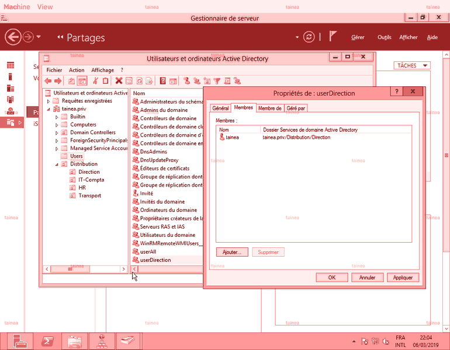Expand the Builtin container
450x350 pixels.
click(57, 117)
